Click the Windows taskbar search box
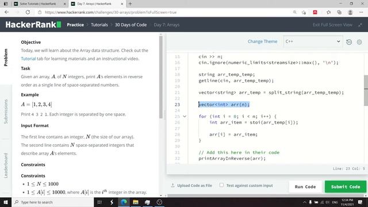The image size is (368, 207). point(52,202)
